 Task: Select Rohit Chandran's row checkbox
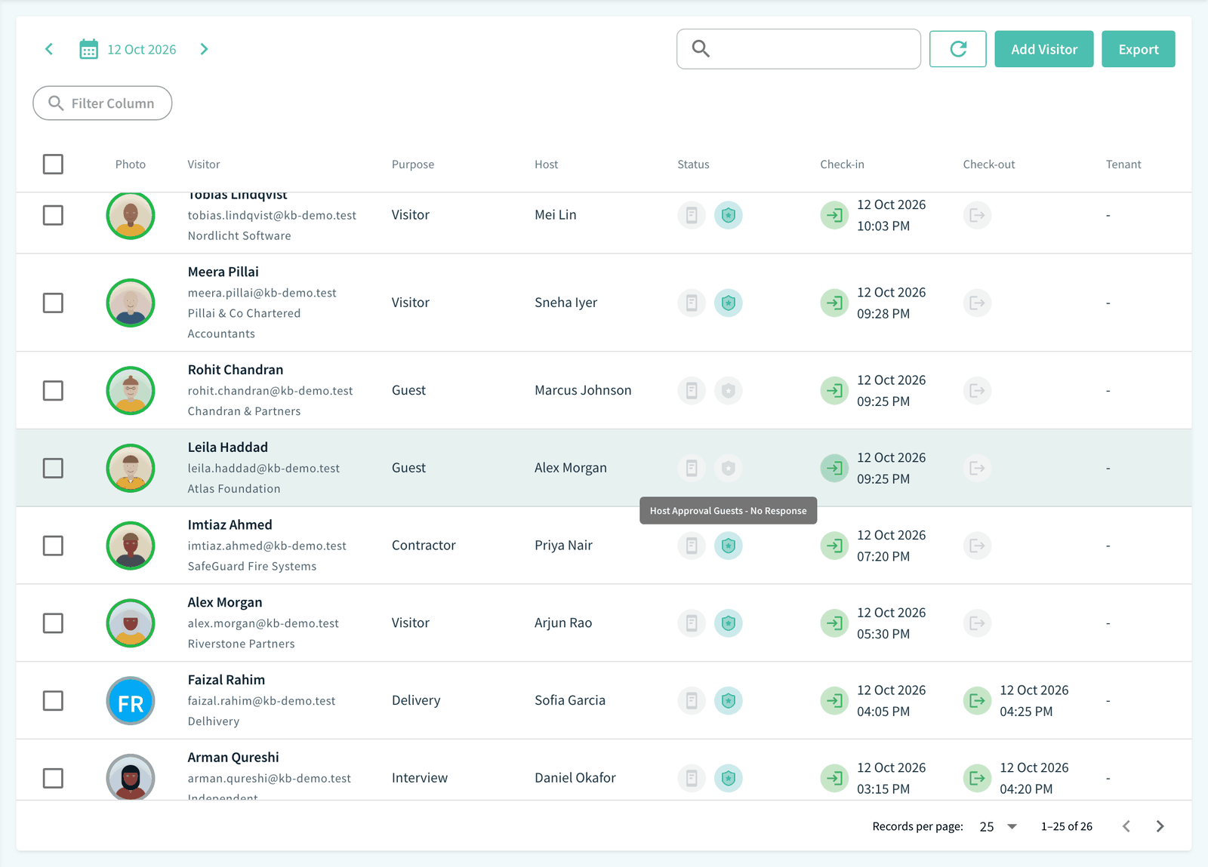[53, 391]
